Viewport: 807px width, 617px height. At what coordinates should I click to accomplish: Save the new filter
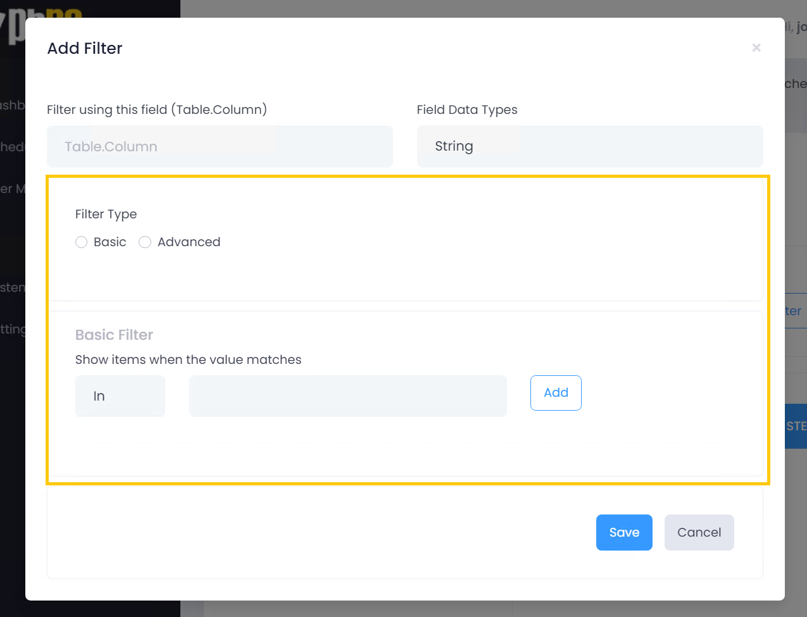[624, 532]
